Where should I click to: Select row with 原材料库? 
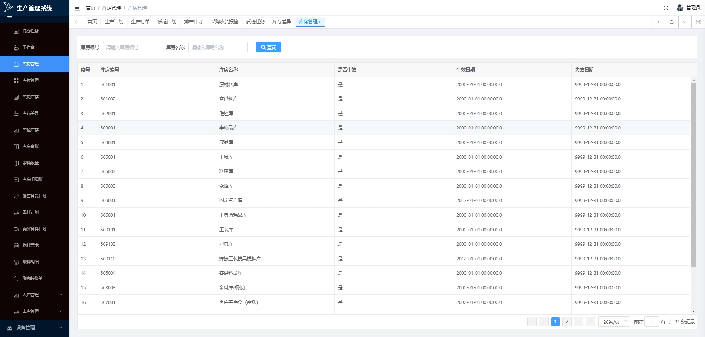(384, 84)
